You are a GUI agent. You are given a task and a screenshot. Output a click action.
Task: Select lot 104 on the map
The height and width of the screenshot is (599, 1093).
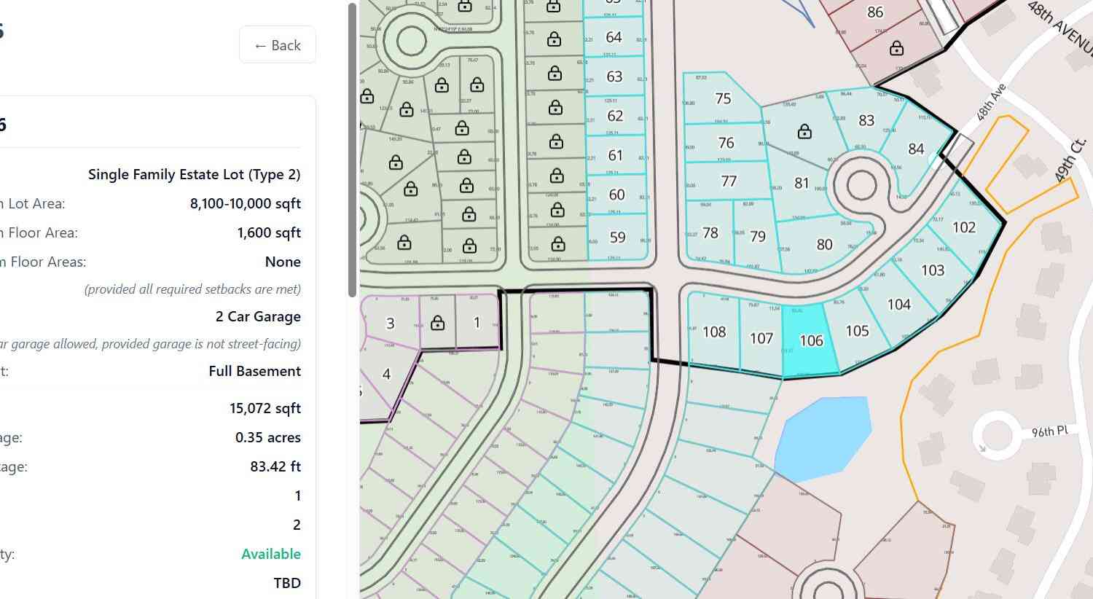point(898,305)
